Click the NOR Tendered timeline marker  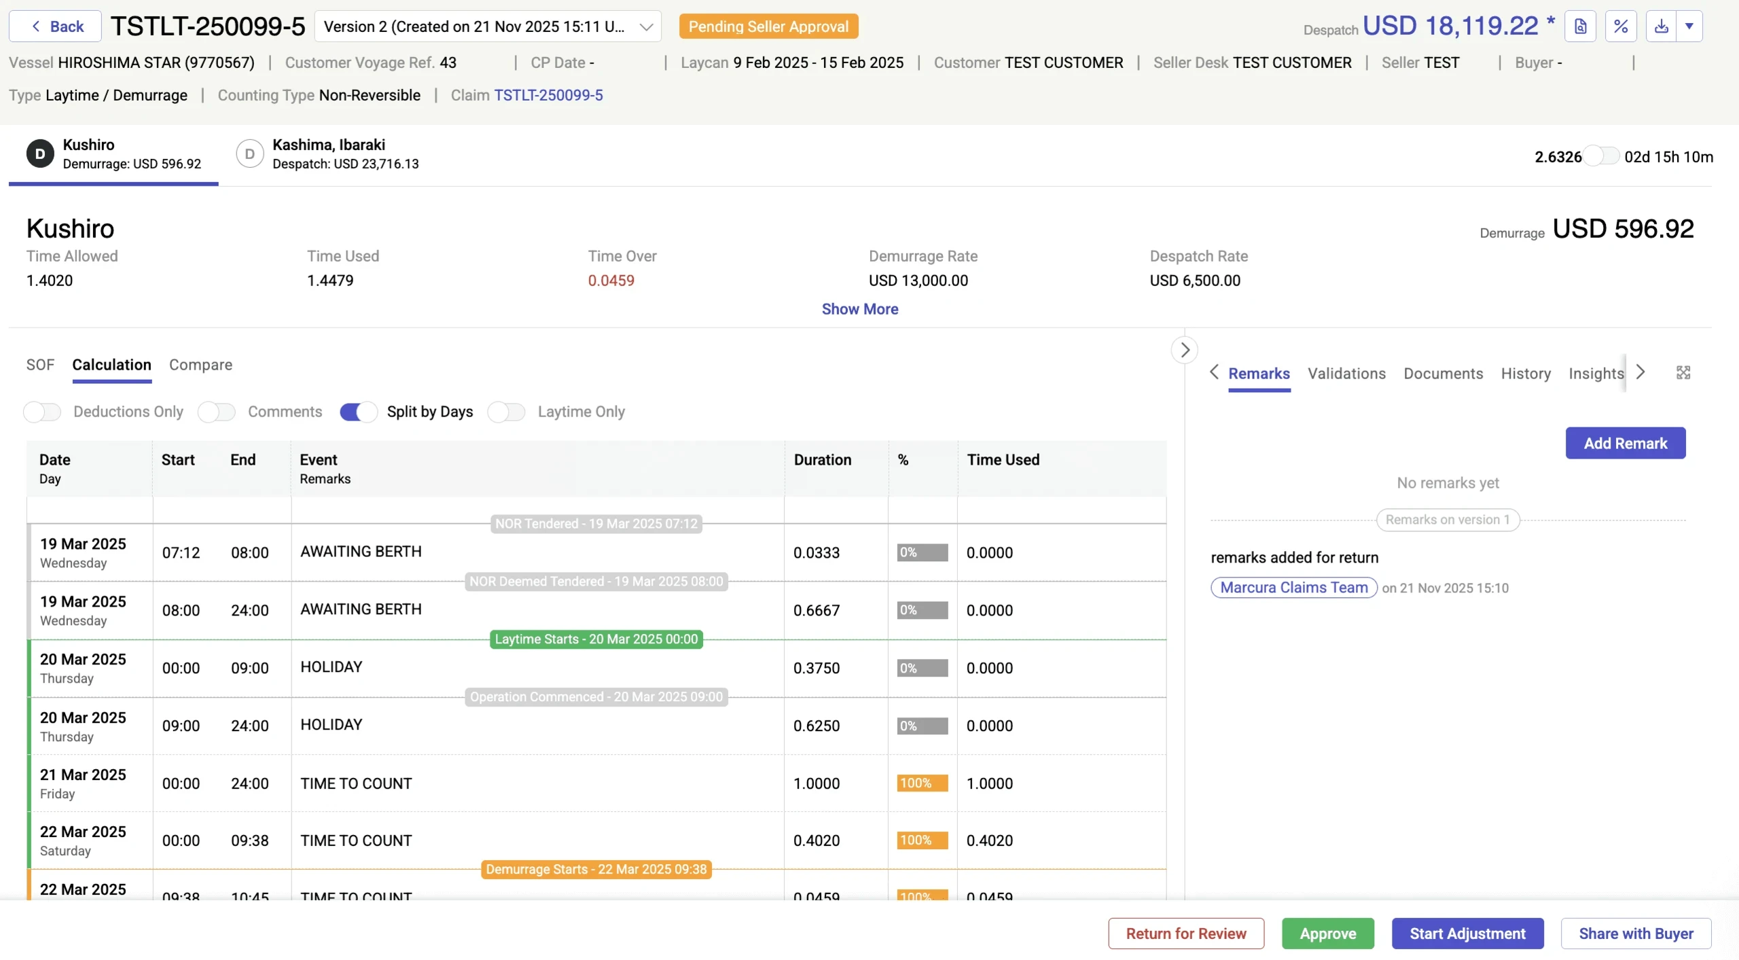pyautogui.click(x=596, y=524)
